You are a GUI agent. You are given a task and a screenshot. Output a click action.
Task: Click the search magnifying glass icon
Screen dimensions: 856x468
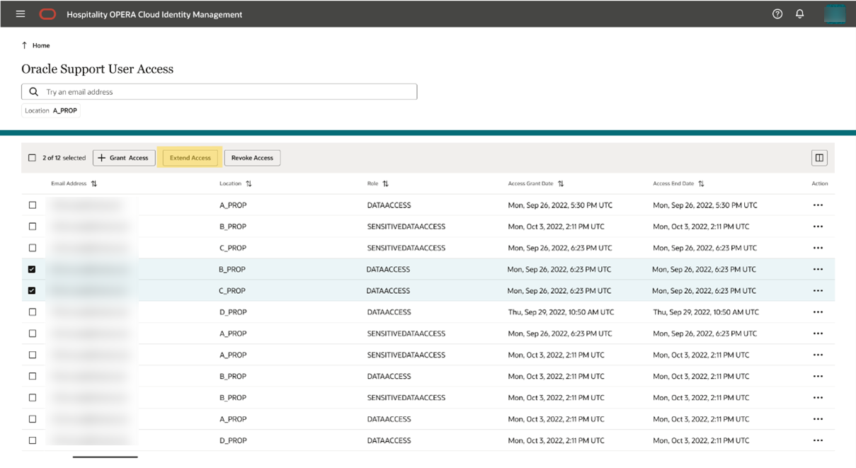click(x=33, y=91)
